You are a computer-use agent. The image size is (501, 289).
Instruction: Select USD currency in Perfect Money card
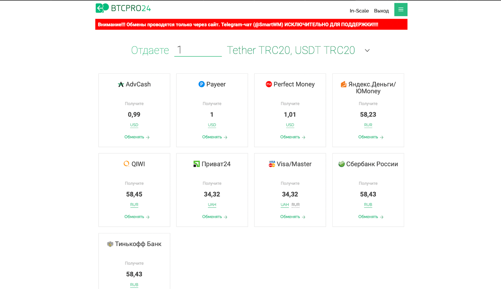tap(290, 125)
